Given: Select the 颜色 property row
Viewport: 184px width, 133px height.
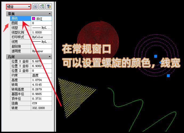Looking at the screenshot, I should (31, 19).
